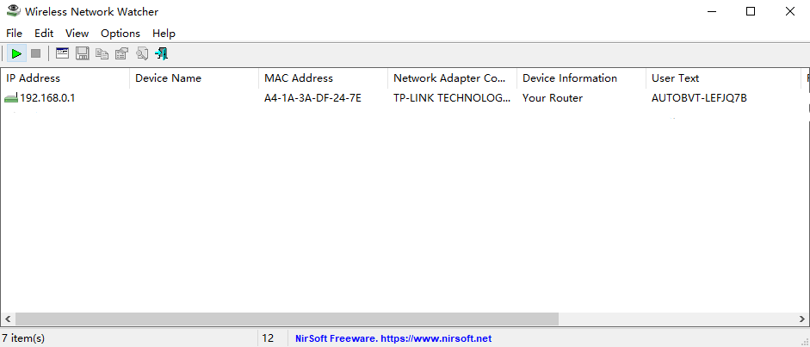Click the save floppy disk icon
Viewport: 810px width, 347px height.
83,54
